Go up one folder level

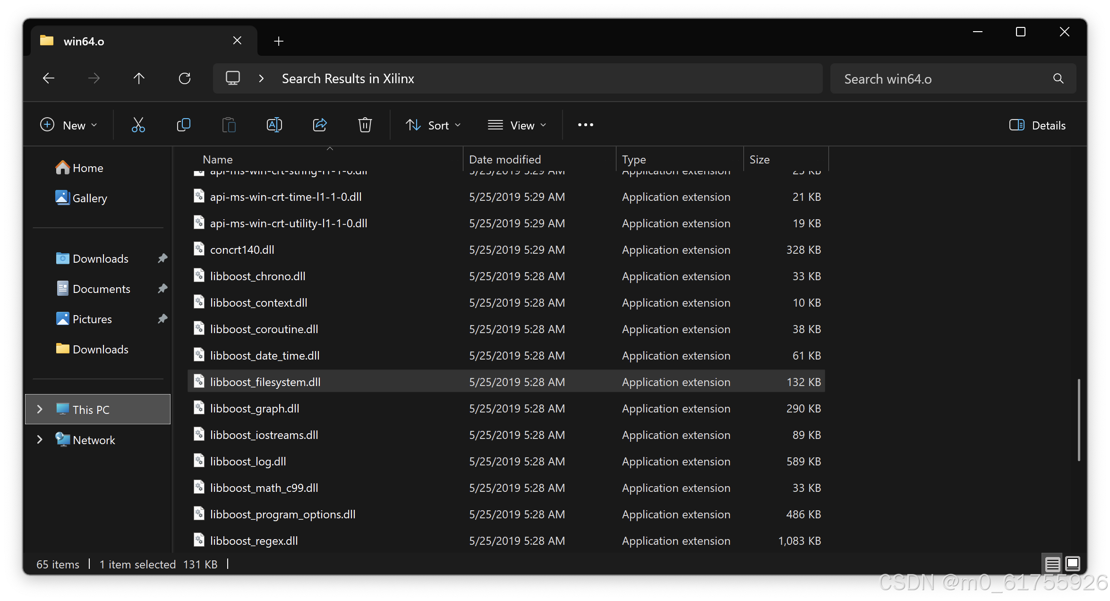coord(139,78)
